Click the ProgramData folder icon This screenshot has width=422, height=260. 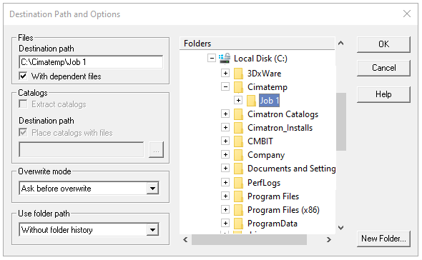238,223
